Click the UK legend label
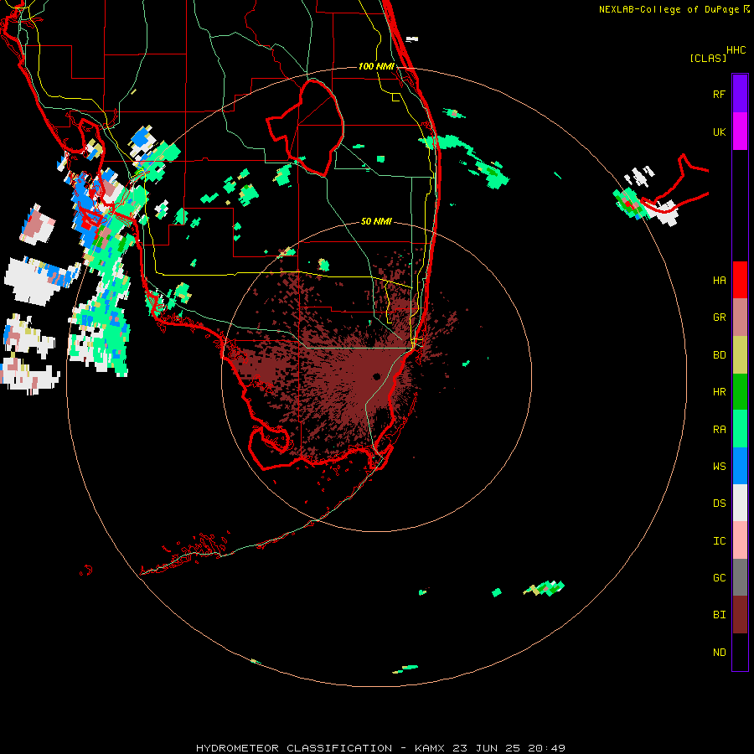This screenshot has width=754, height=754. point(719,132)
